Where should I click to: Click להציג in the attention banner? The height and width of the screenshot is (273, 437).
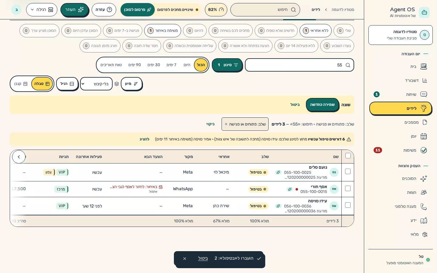click(144, 139)
